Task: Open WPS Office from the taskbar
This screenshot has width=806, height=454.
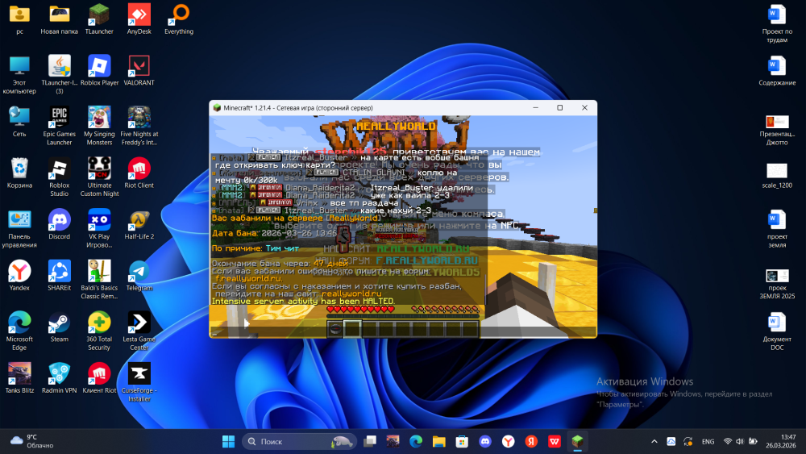Action: (x=555, y=441)
